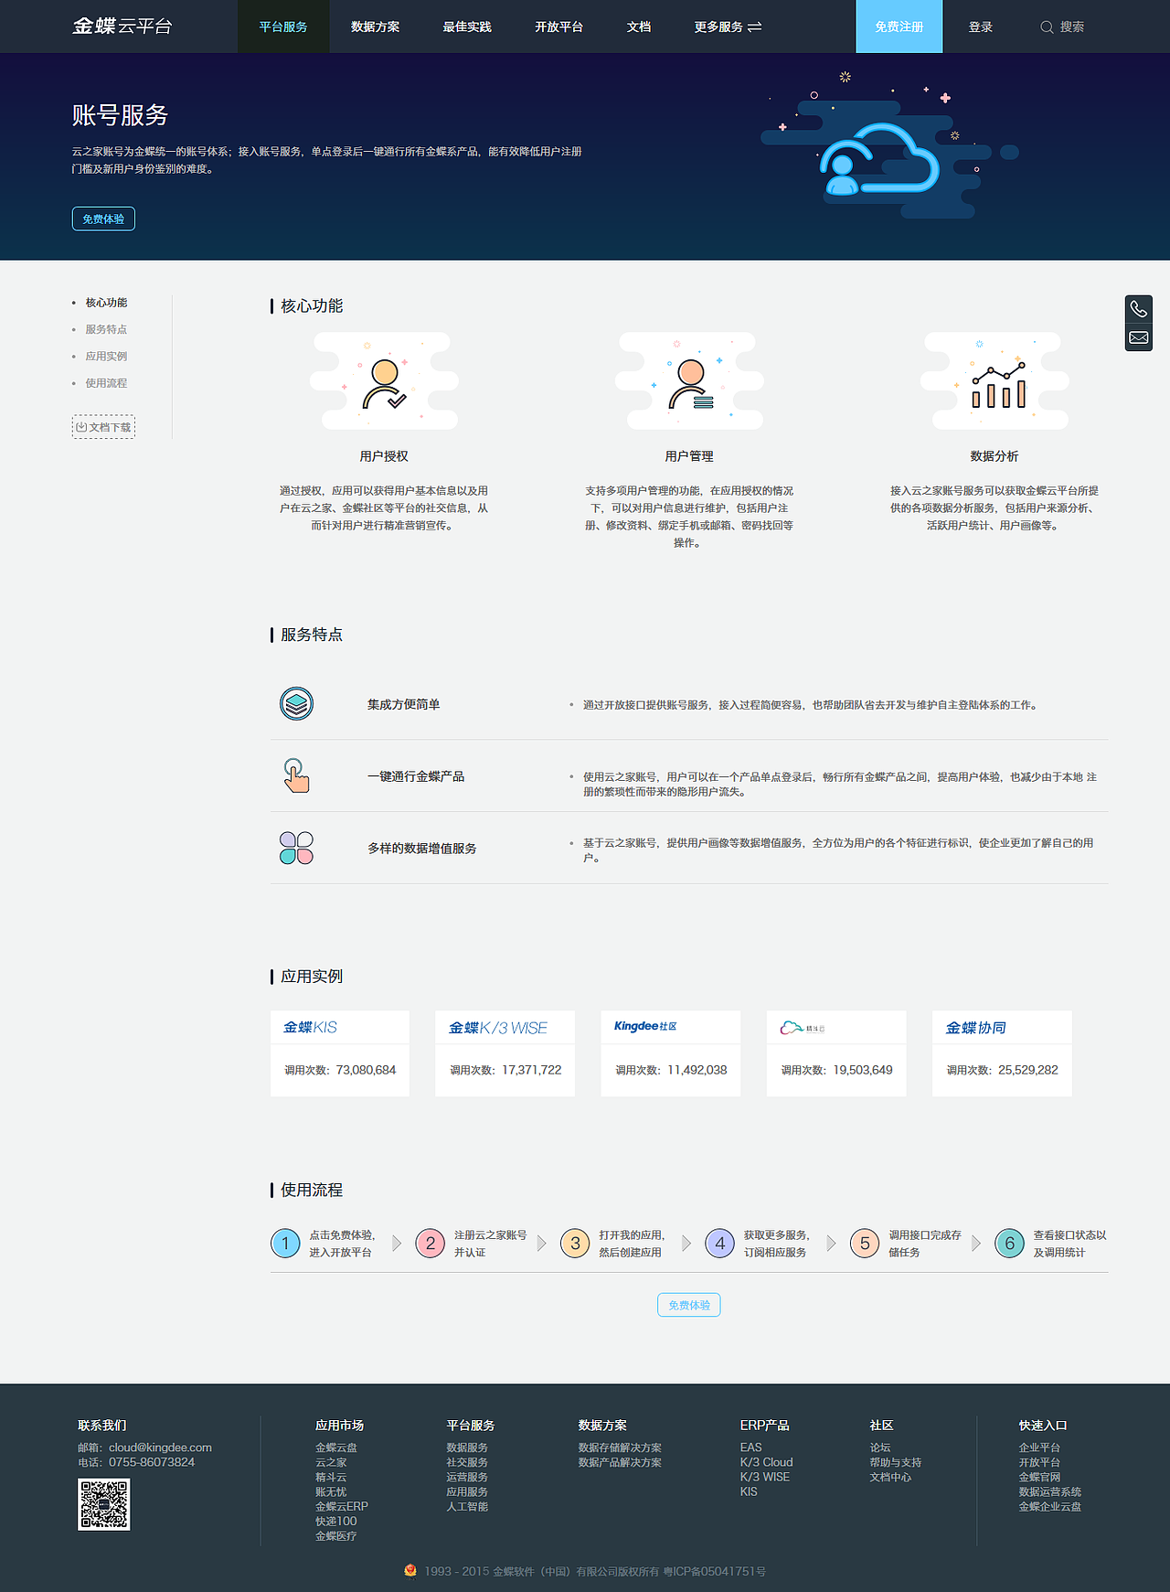
Task: Open 文档 in top navigation
Action: pyautogui.click(x=639, y=27)
